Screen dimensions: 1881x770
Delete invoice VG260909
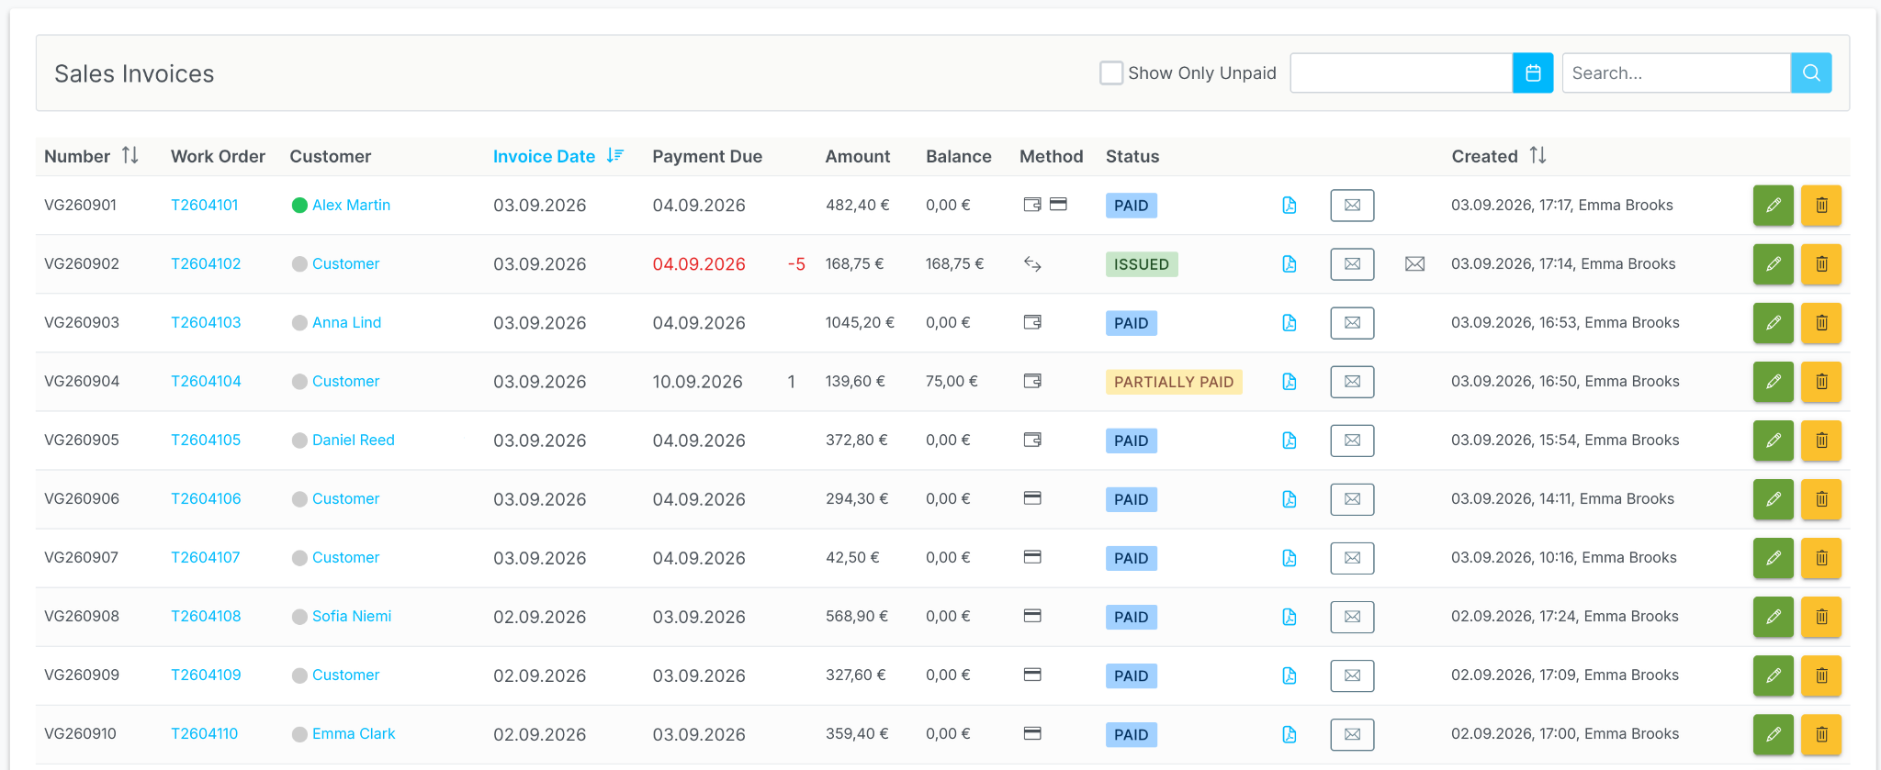point(1821,675)
